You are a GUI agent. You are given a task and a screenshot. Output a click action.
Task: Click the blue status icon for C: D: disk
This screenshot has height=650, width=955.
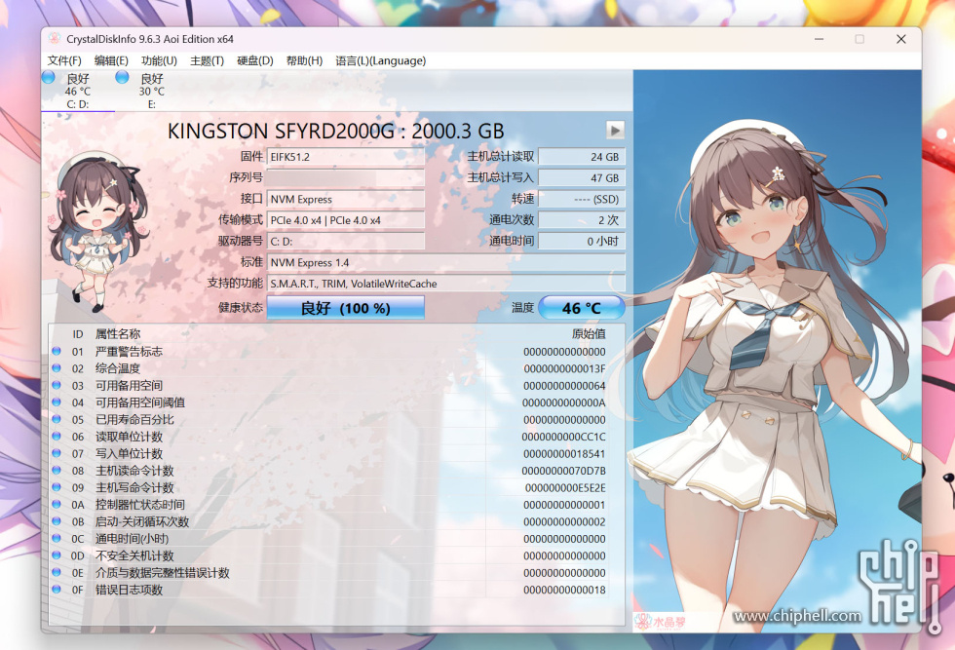tap(49, 77)
